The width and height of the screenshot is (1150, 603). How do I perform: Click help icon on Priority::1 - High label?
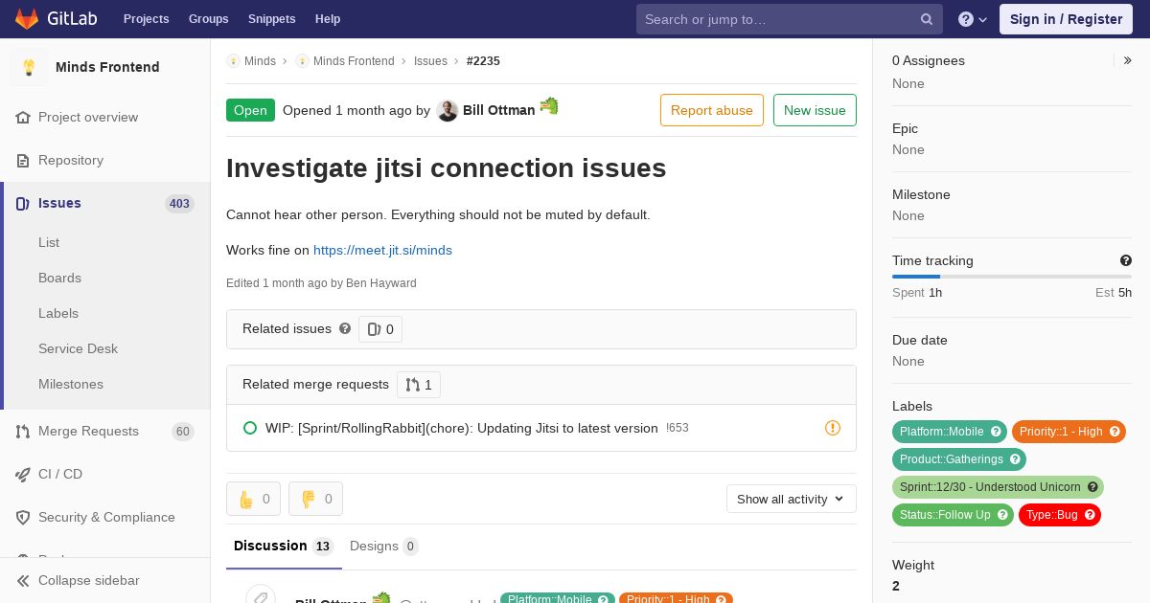click(x=1115, y=432)
